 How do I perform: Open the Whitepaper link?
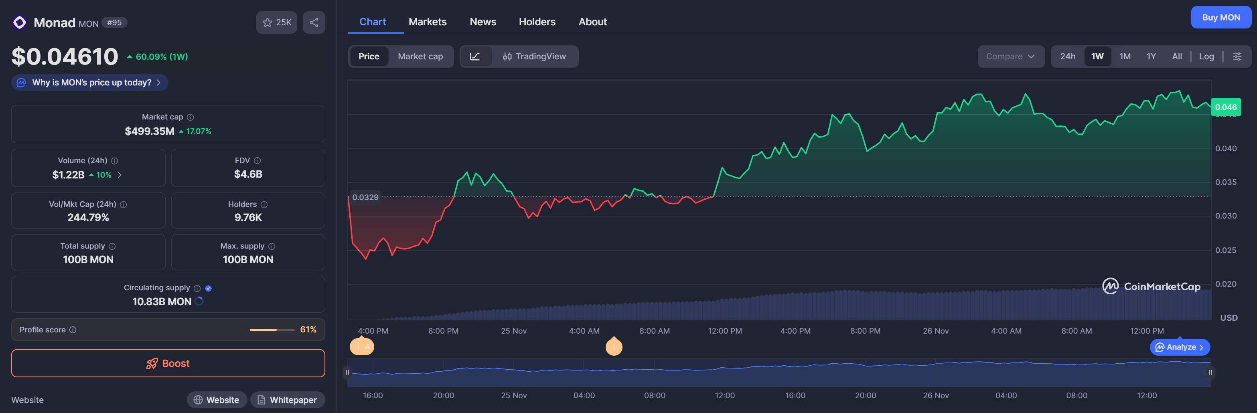point(288,400)
